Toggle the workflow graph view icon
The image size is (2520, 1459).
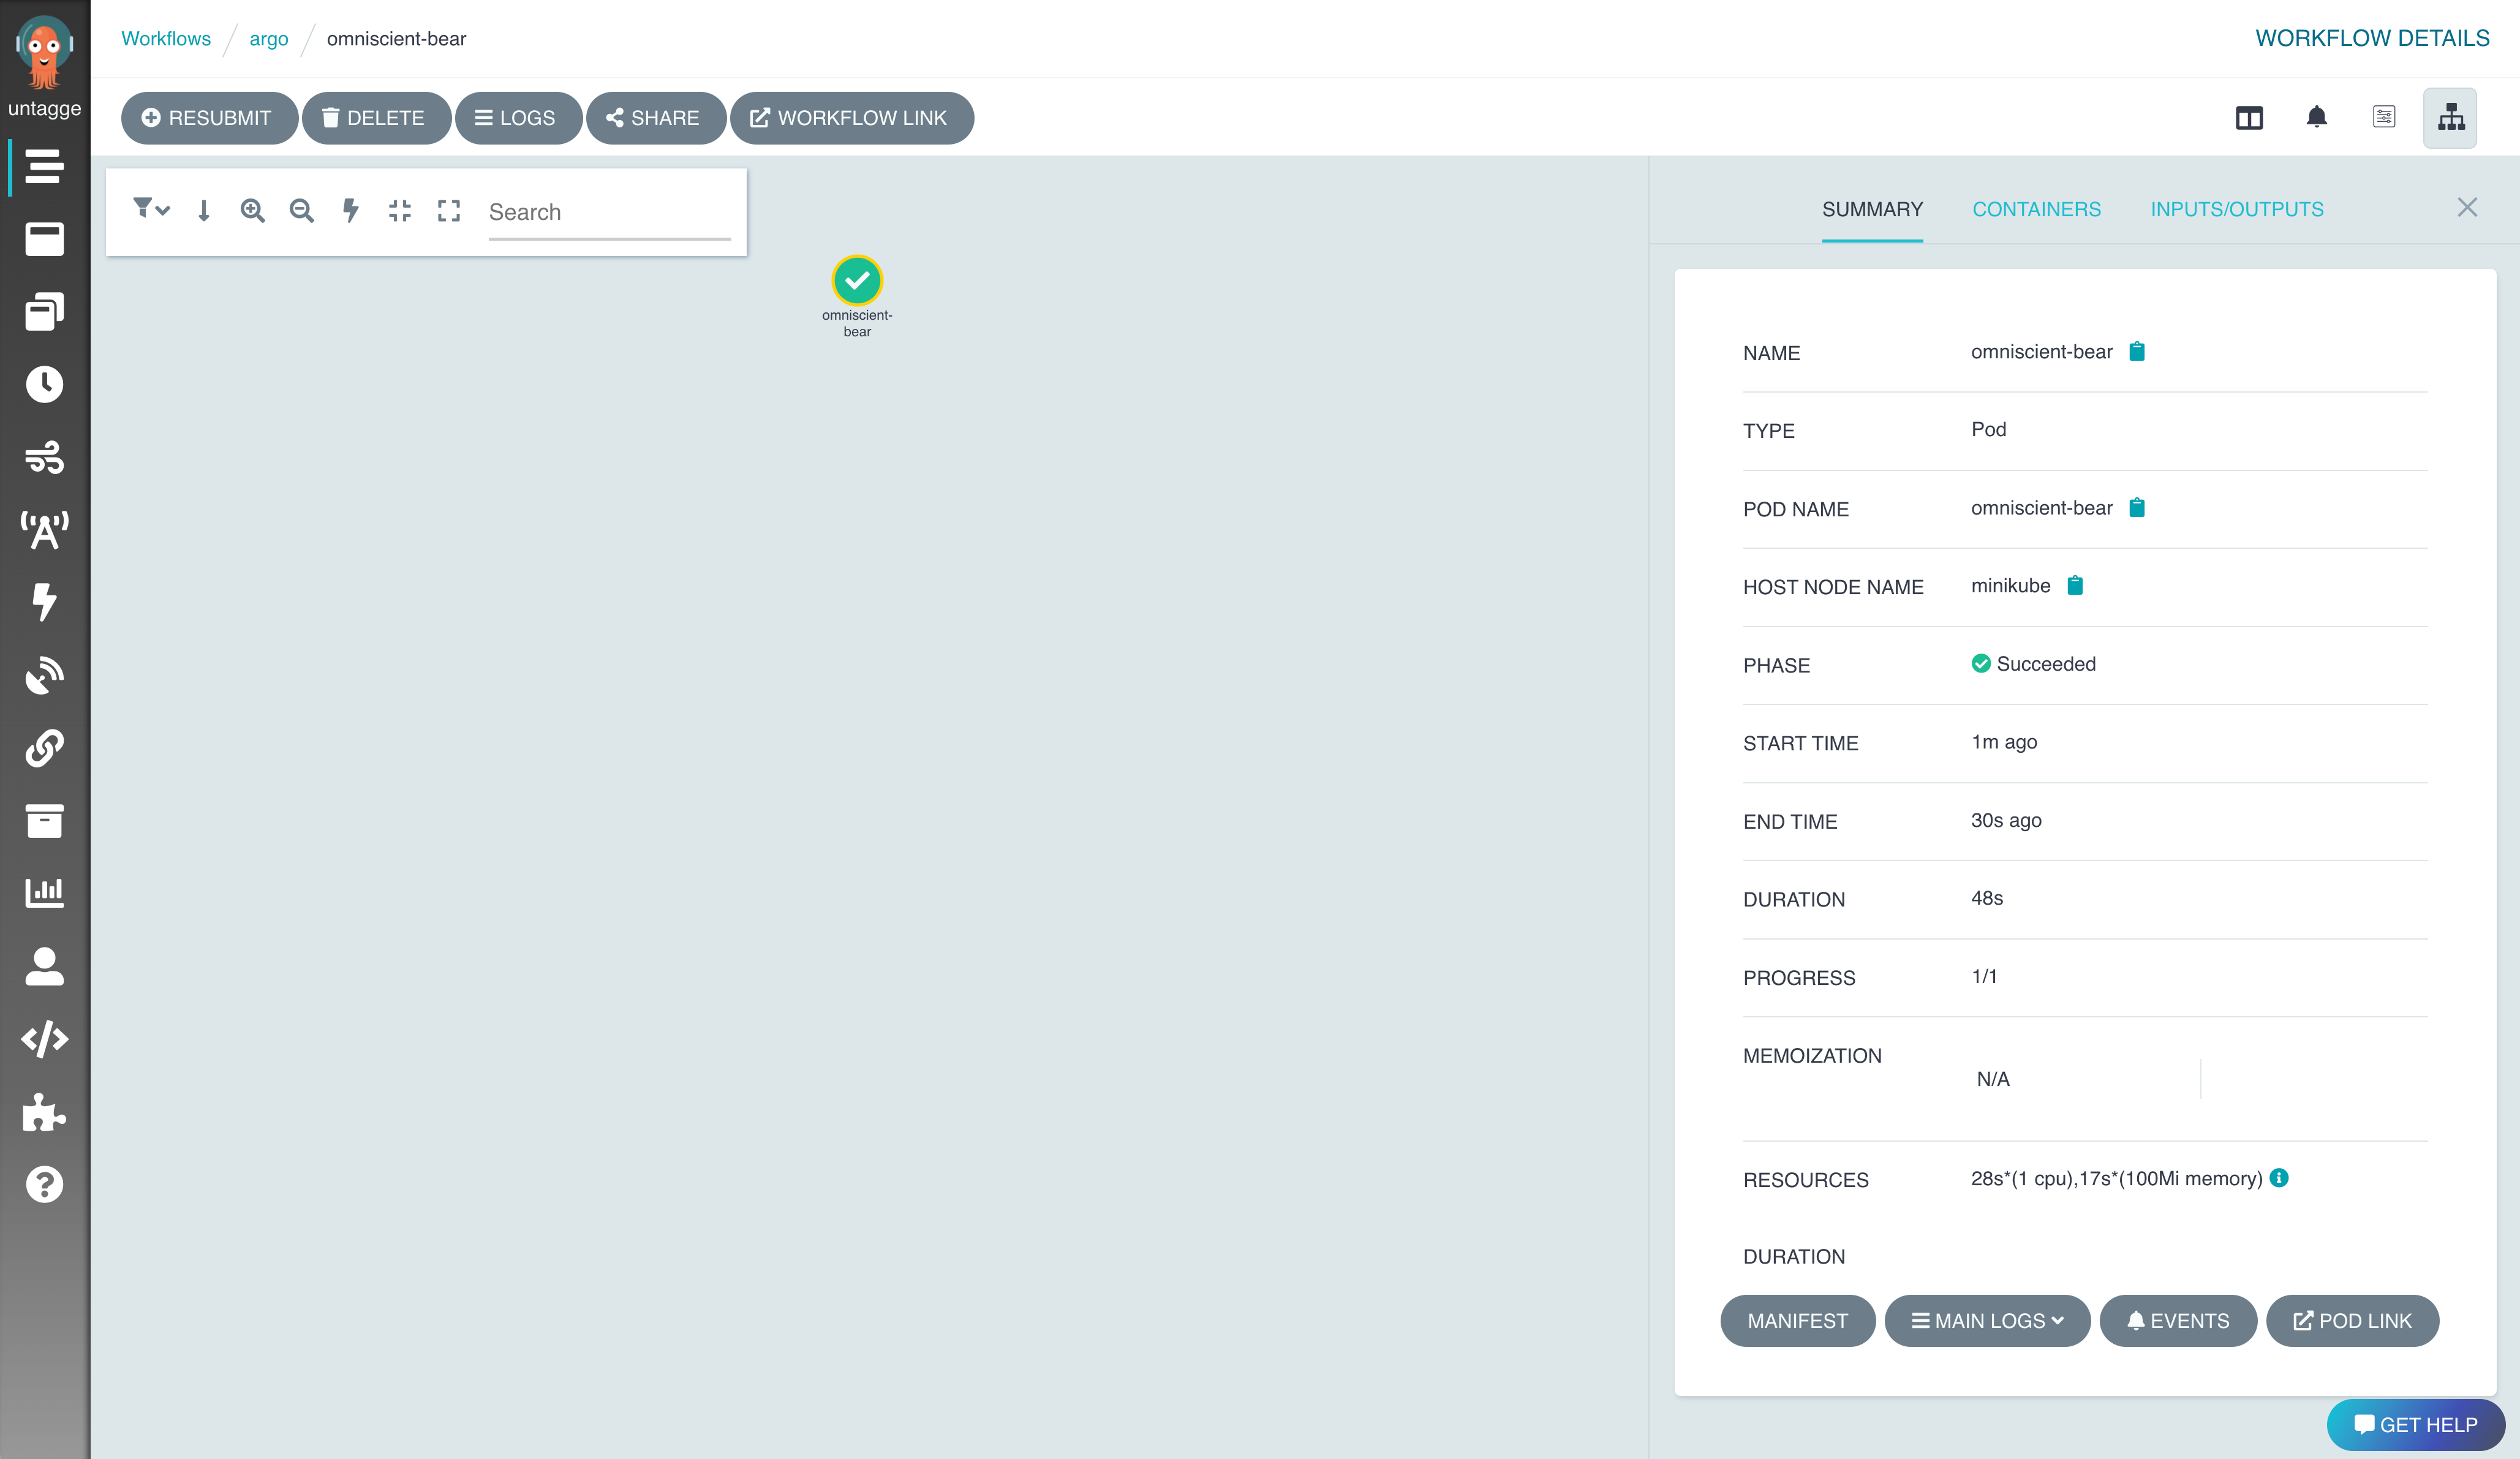pyautogui.click(x=2450, y=118)
